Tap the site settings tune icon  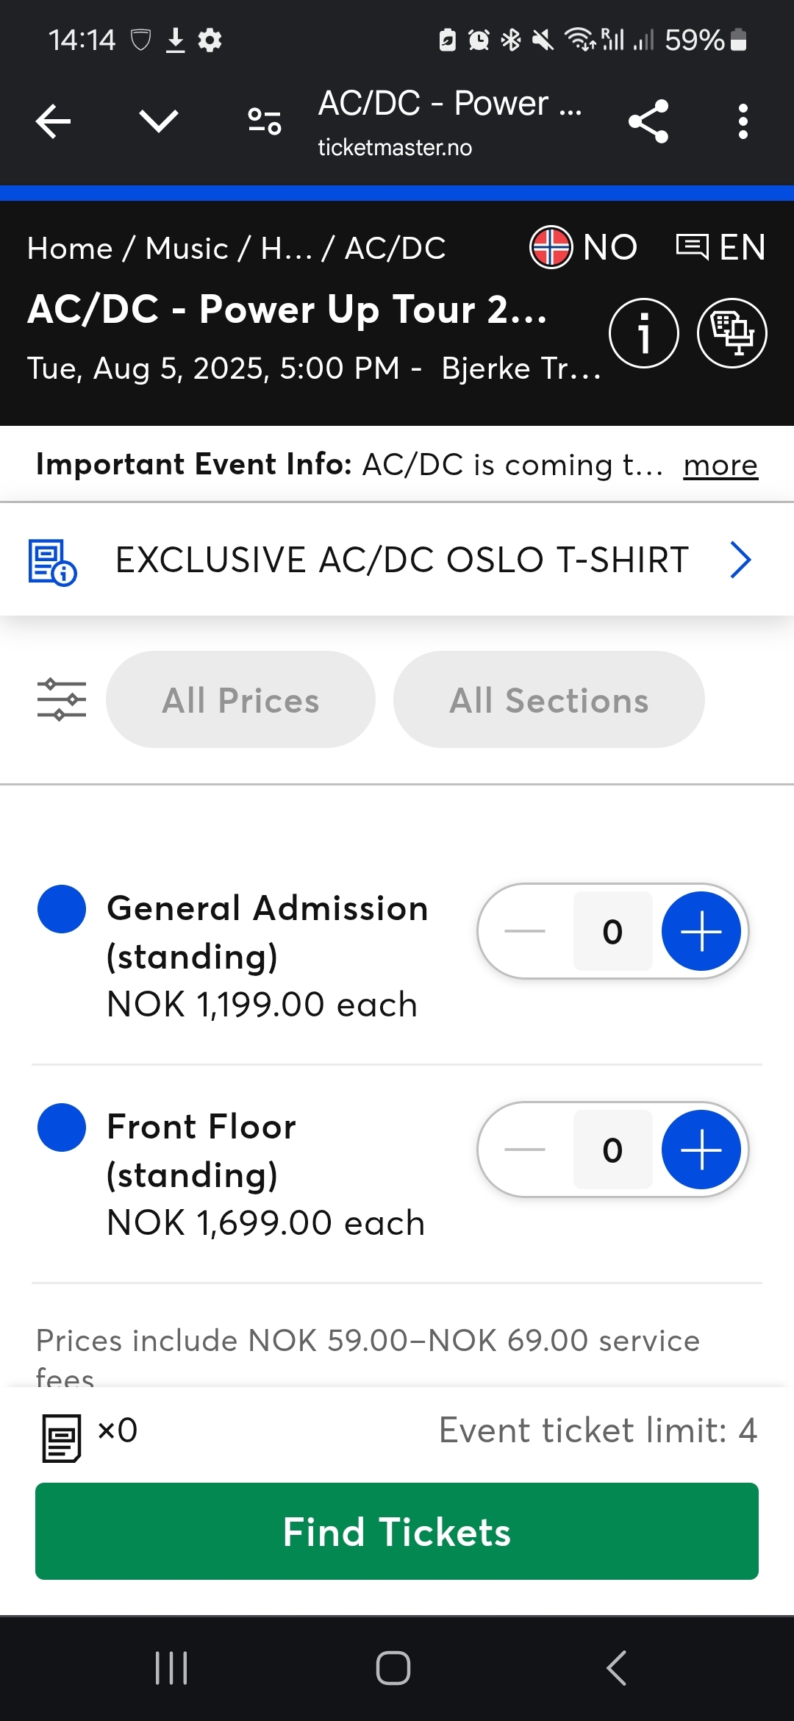click(264, 121)
